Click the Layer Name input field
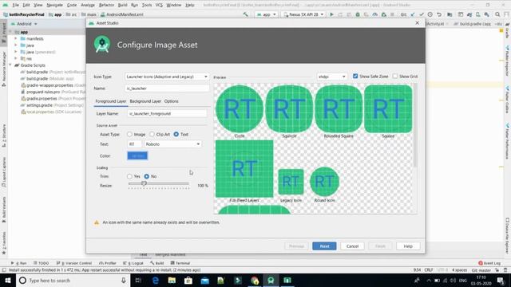The image size is (511, 287). pos(167,113)
